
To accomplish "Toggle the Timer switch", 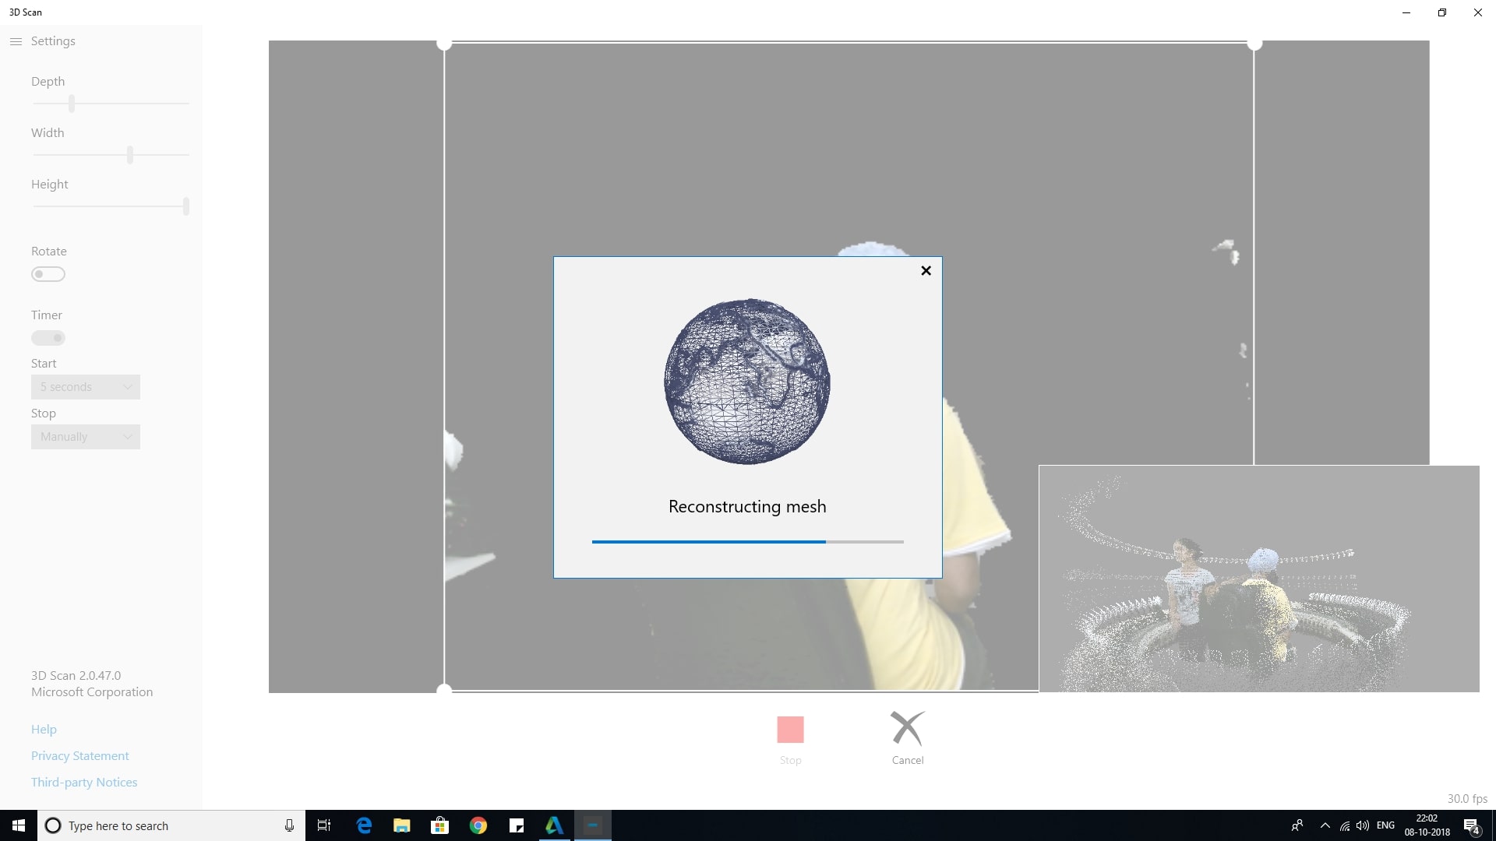I will pyautogui.click(x=48, y=338).
